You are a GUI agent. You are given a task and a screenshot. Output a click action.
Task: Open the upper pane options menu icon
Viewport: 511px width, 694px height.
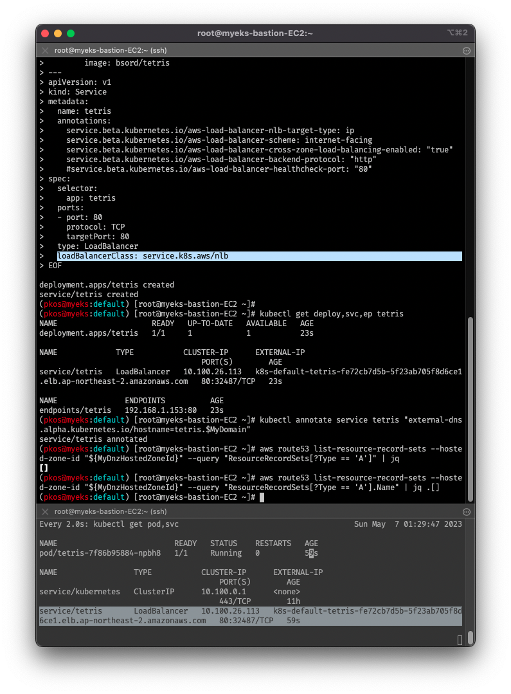466,51
